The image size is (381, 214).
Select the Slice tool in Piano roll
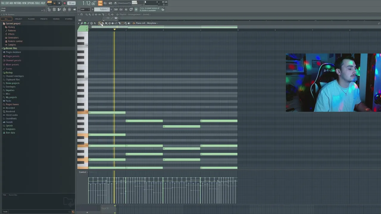[x=119, y=23]
